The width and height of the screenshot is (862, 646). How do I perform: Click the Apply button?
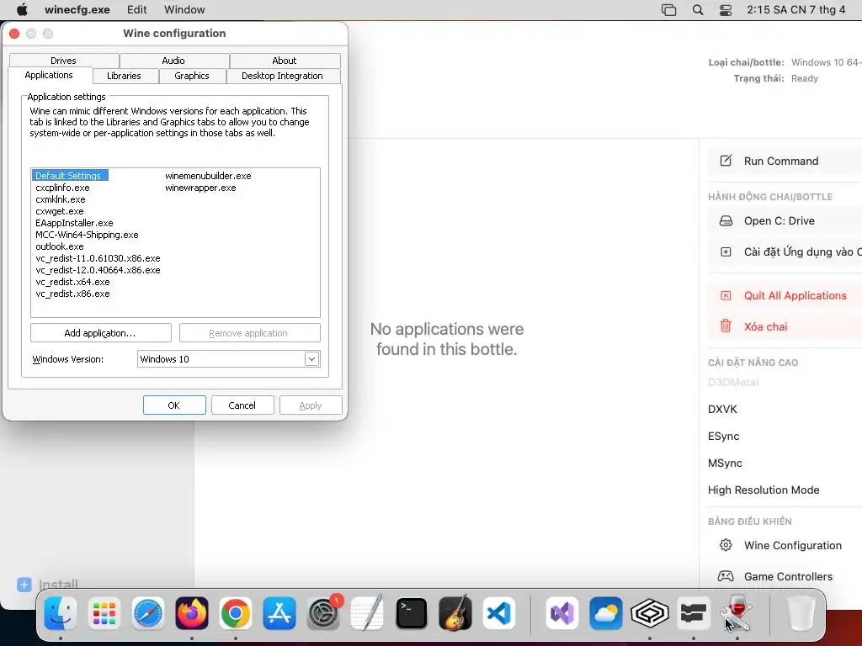pyautogui.click(x=311, y=405)
